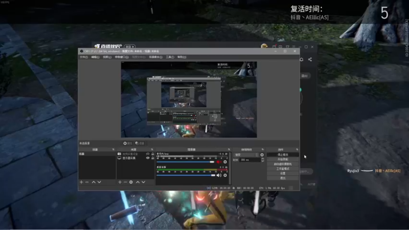Add a new source with the plus icon
The height and width of the screenshot is (230, 409).
[120, 182]
